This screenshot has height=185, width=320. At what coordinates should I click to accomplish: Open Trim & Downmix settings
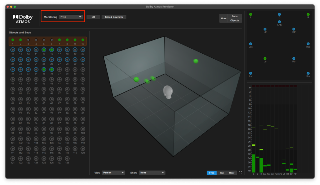click(x=114, y=17)
